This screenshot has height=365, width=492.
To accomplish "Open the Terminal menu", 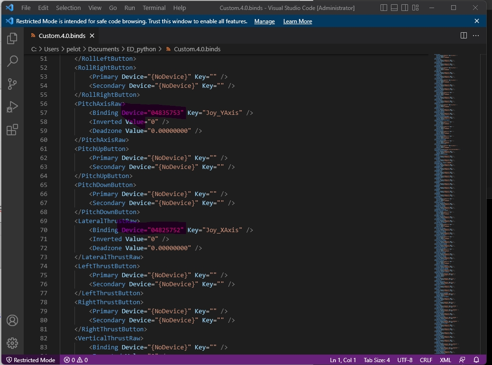I will 154,8.
